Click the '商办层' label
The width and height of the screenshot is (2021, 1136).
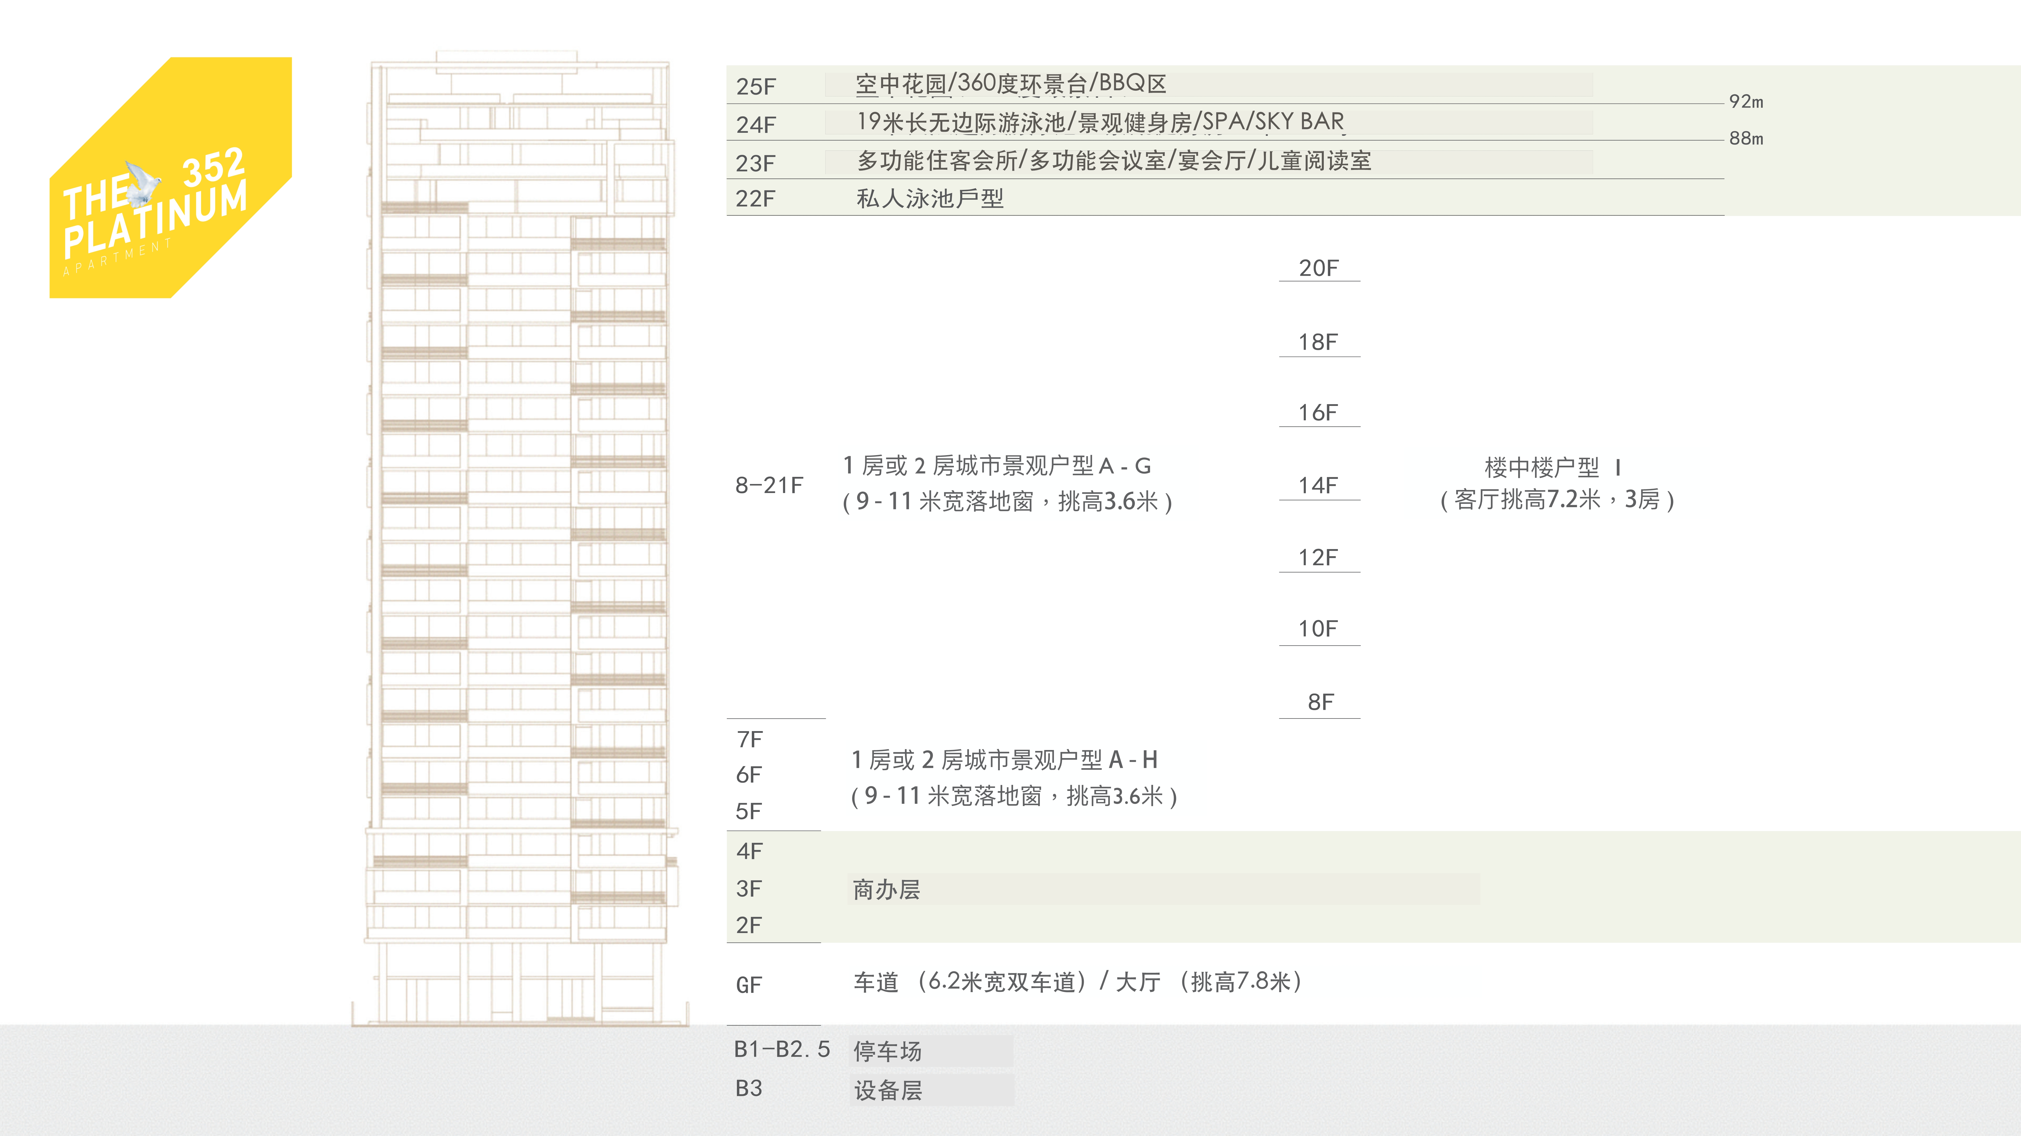(886, 890)
